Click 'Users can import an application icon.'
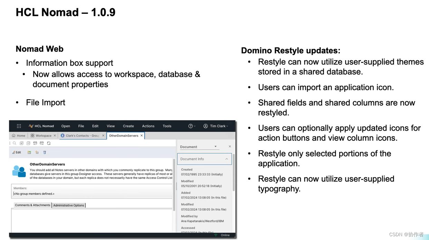The image size is (429, 240). (326, 87)
